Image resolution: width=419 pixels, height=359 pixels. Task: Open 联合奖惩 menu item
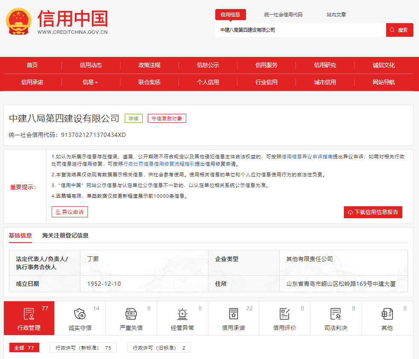[149, 82]
